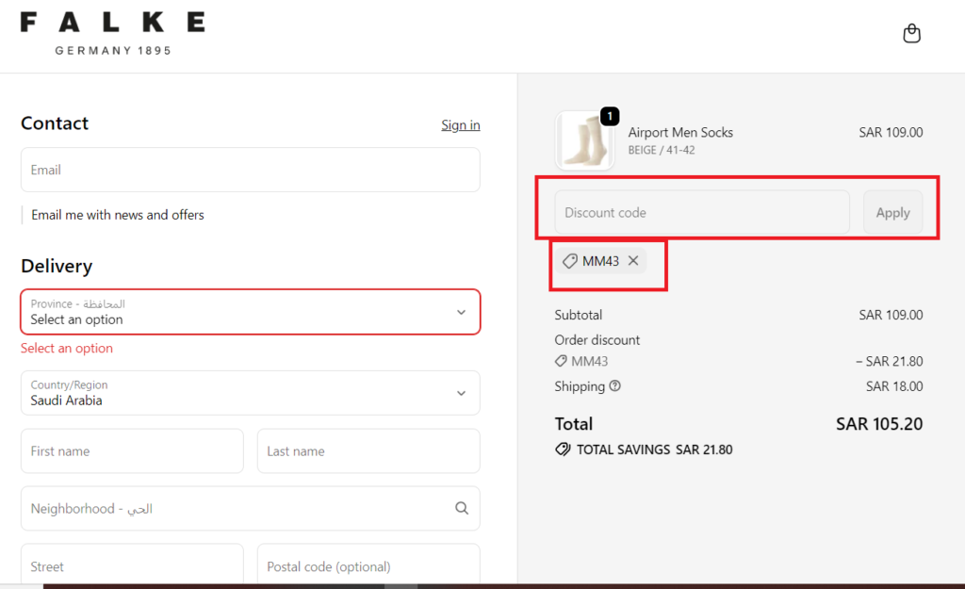Click the Last name field
The image size is (965, 589).
point(368,451)
